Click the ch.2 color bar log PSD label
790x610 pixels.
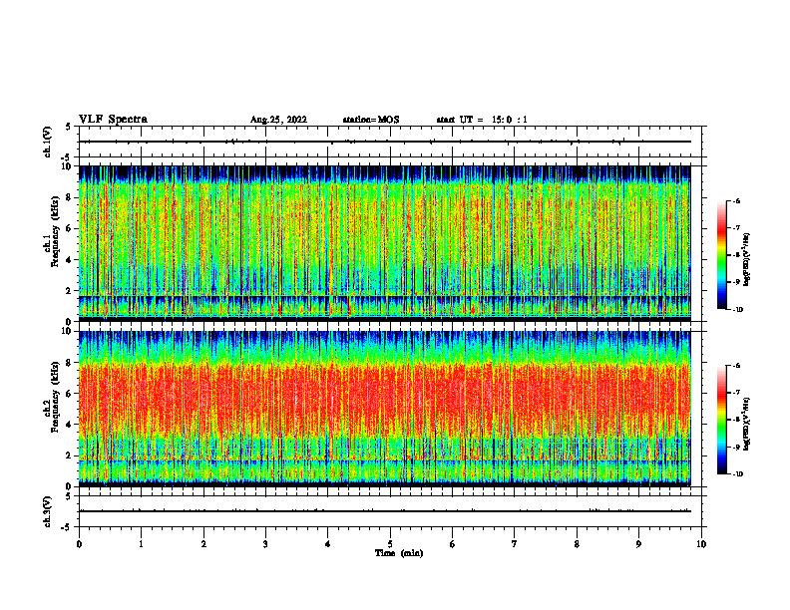click(x=747, y=424)
